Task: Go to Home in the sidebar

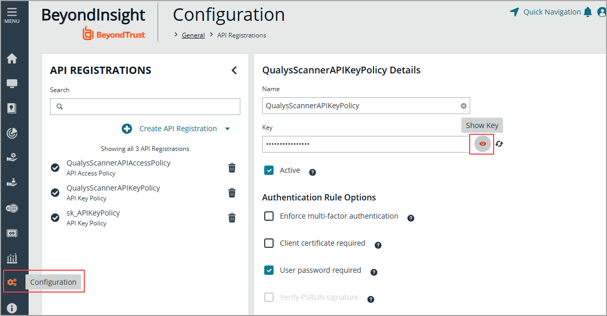Action: pyautogui.click(x=11, y=59)
